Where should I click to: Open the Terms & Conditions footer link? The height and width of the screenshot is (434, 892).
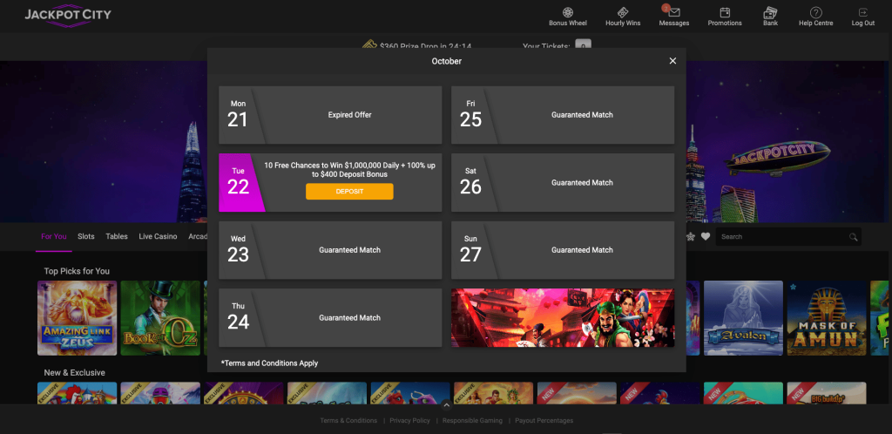point(348,421)
